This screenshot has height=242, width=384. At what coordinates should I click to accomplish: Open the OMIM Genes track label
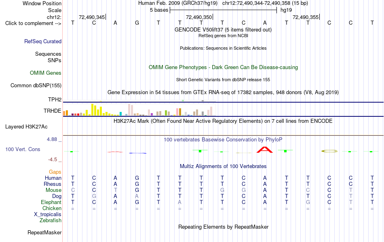(x=46, y=73)
